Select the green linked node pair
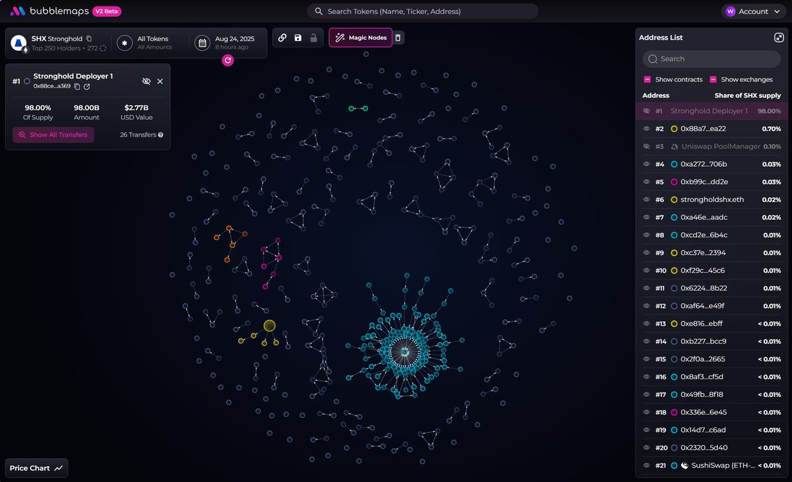The image size is (792, 482). click(358, 108)
